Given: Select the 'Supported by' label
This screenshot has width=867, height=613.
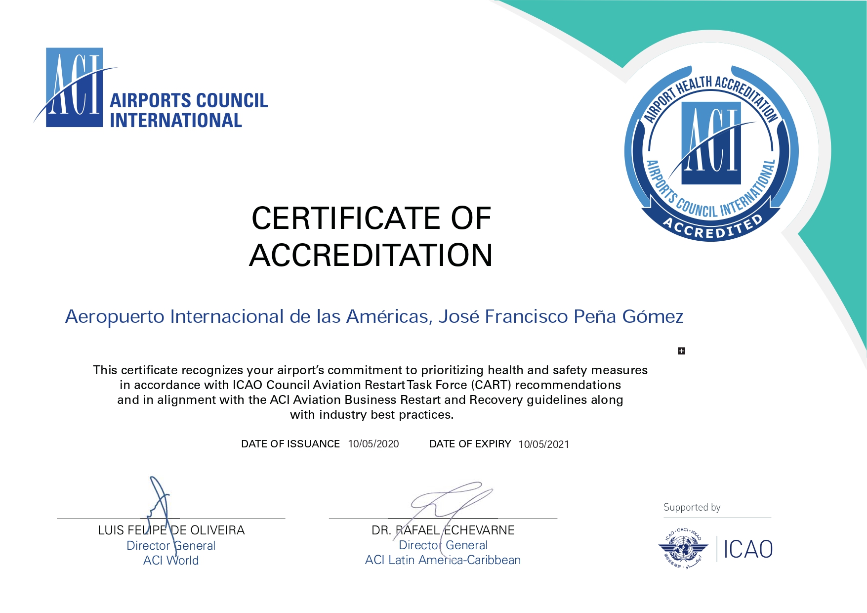Looking at the screenshot, I should tap(692, 507).
